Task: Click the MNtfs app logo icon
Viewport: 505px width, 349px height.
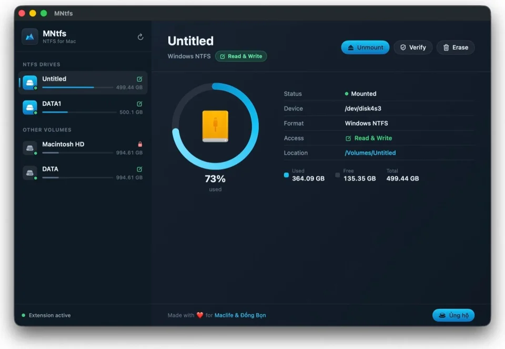Action: pyautogui.click(x=30, y=37)
